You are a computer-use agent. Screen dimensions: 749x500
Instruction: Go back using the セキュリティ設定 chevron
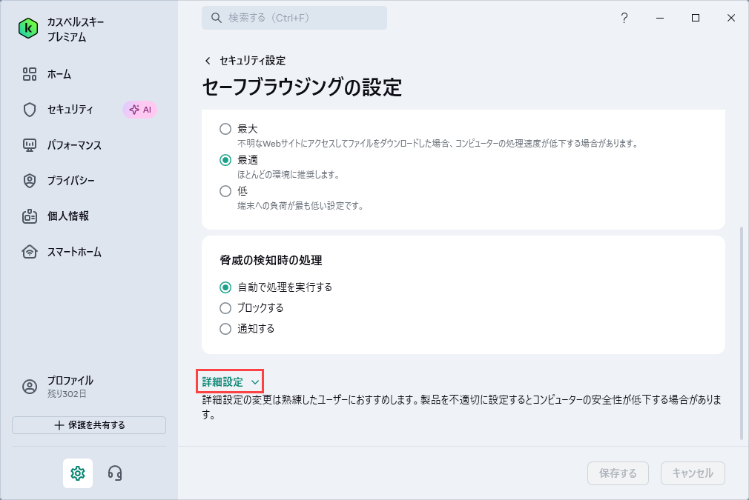point(208,61)
